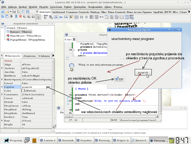The width and height of the screenshot is (191, 144).
Task: Expand the Font property
Action: click(x=2, y=121)
